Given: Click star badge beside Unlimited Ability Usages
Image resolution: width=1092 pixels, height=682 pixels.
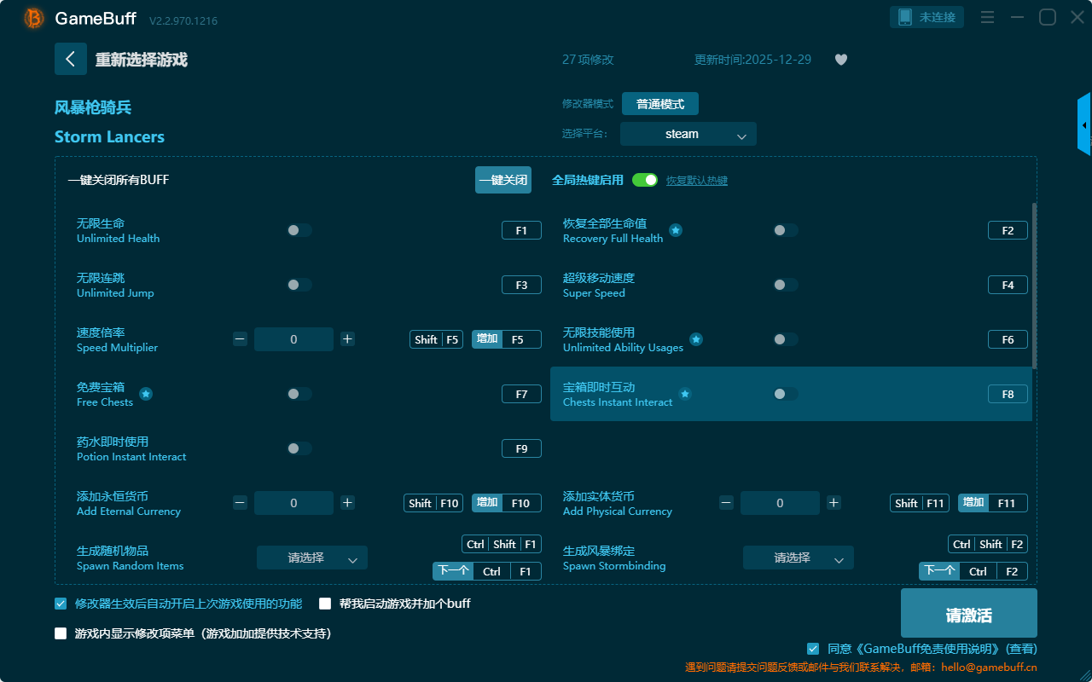Looking at the screenshot, I should [x=696, y=339].
